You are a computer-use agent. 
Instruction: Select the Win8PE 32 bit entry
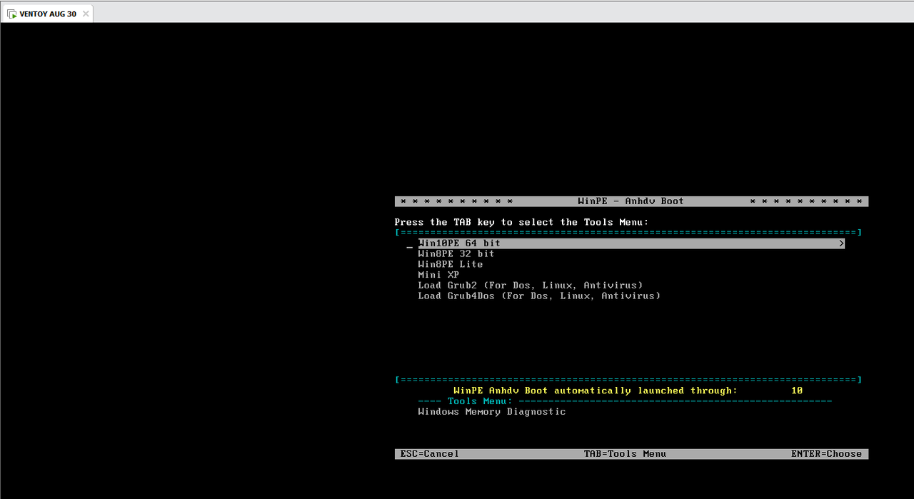coord(456,253)
